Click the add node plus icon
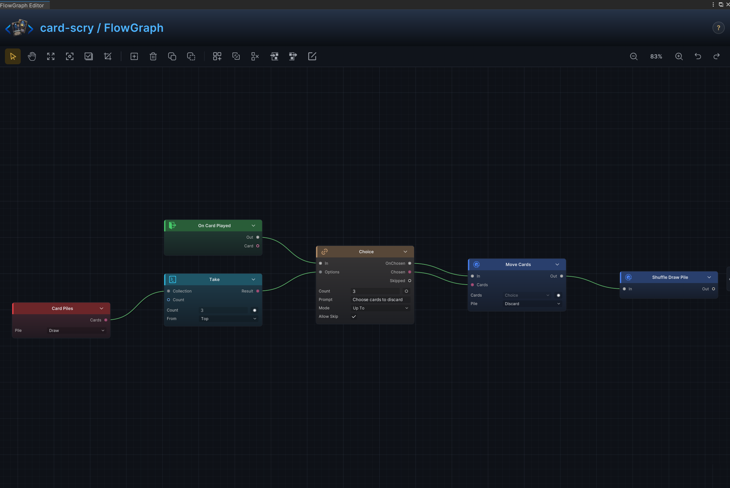 [134, 56]
